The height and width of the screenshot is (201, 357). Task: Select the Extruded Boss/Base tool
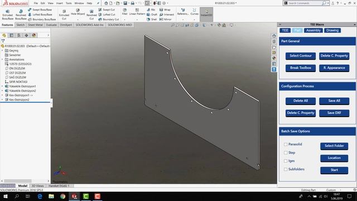coord(7,15)
